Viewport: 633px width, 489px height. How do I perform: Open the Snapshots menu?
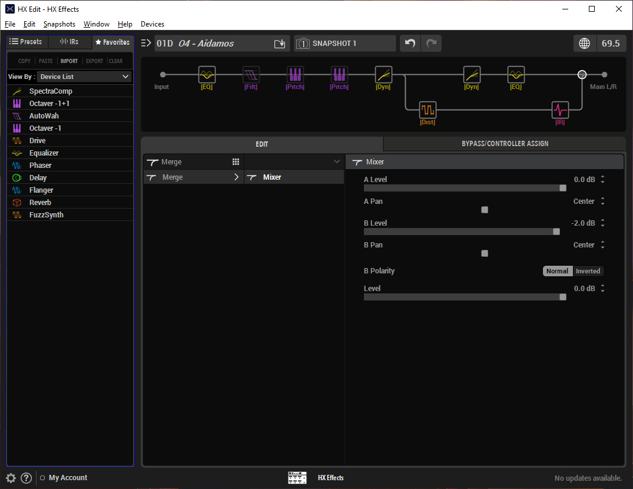(59, 24)
